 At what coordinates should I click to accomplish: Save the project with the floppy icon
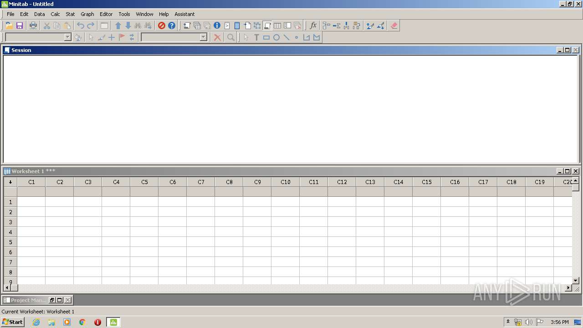coord(20,26)
